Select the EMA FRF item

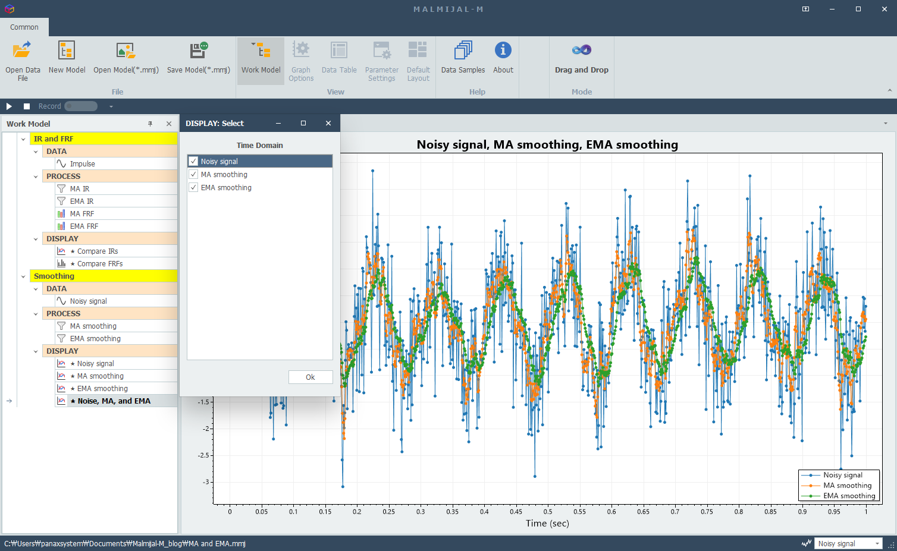pos(116,226)
